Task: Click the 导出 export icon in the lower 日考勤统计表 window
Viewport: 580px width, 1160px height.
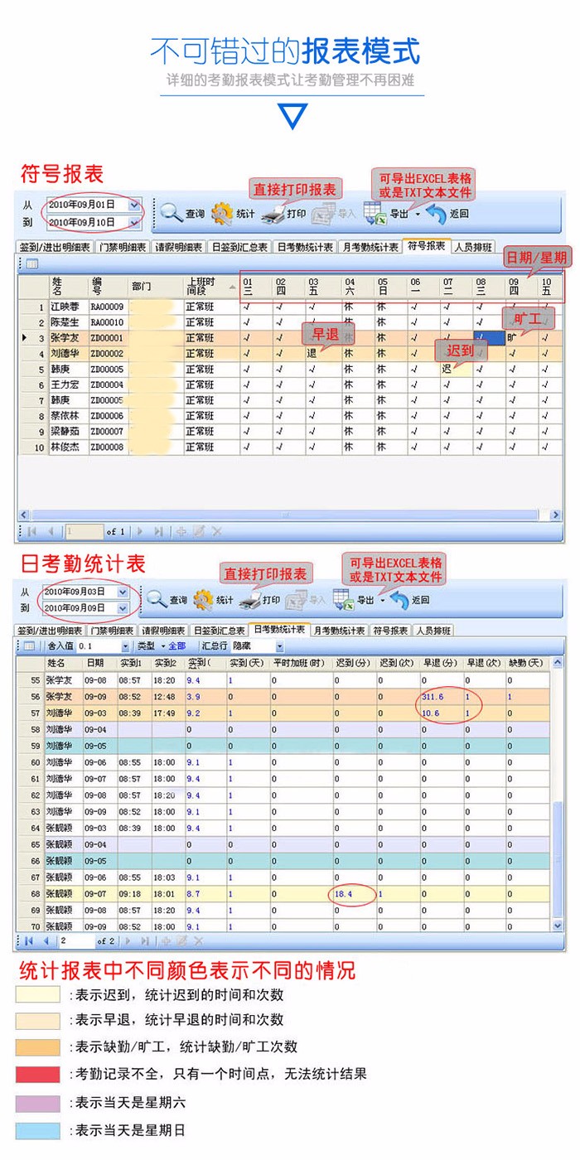Action: pos(344,599)
